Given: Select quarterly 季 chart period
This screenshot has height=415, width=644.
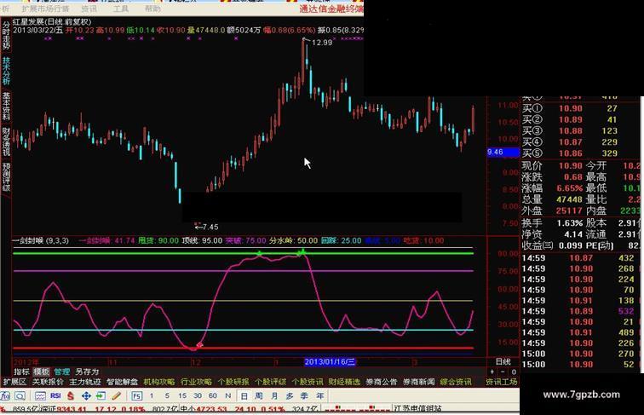Looking at the screenshot, I should click(304, 396).
